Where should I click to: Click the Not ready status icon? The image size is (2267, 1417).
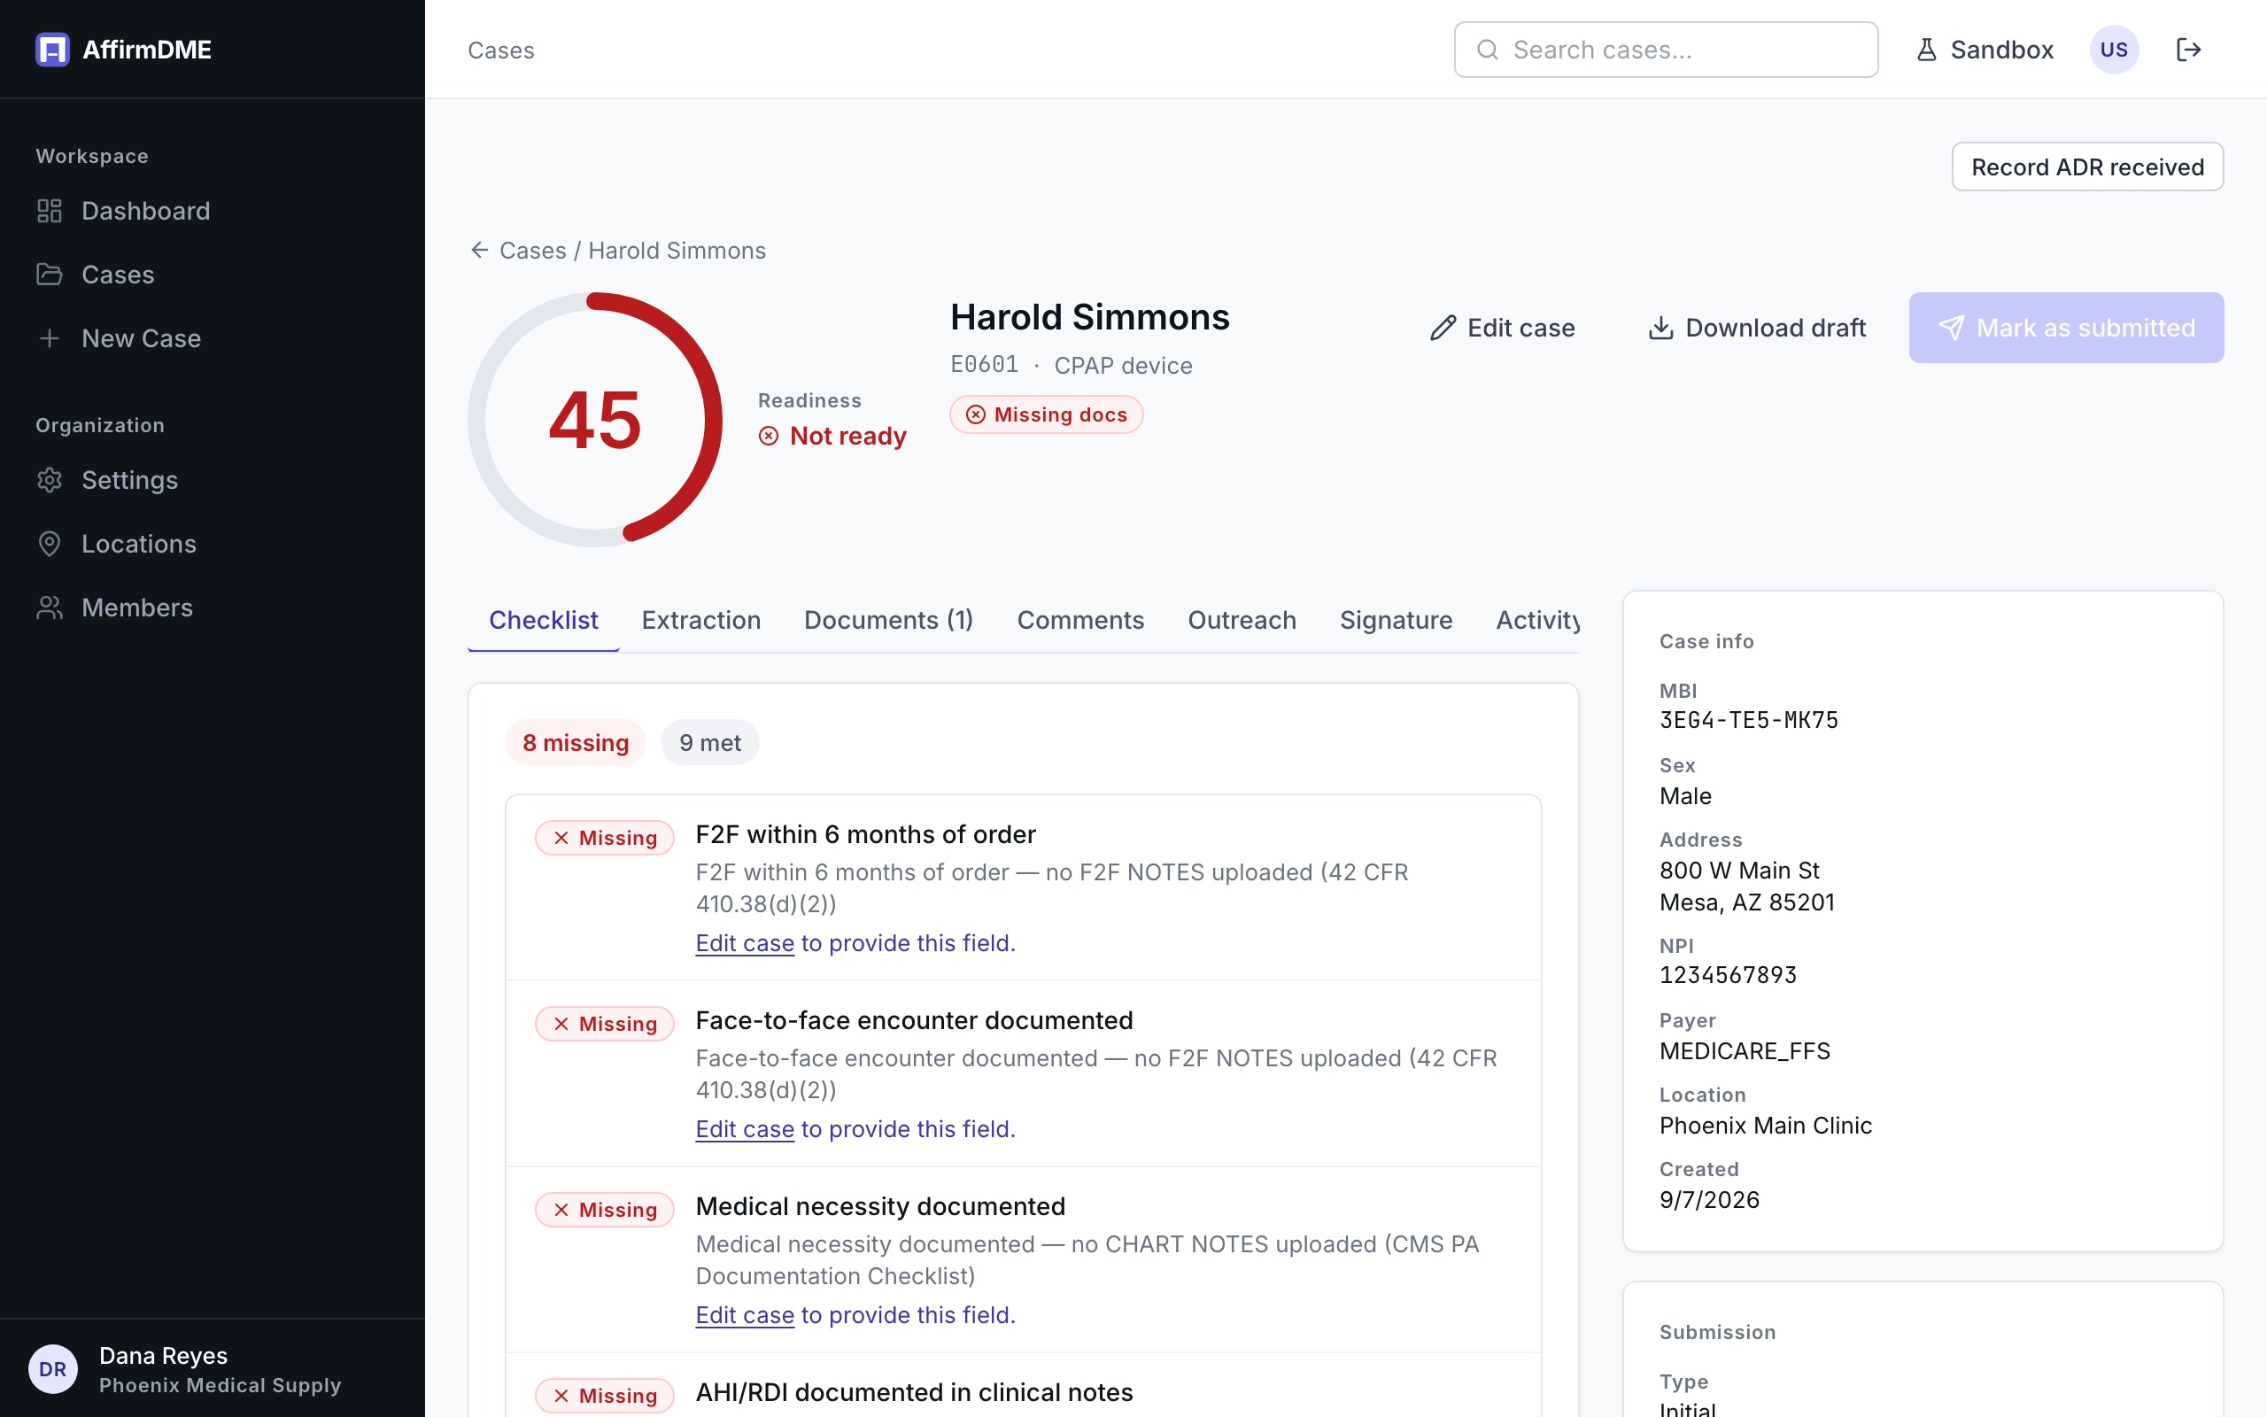click(x=768, y=436)
